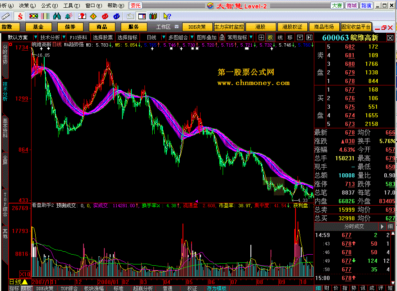Click the window layout panel icon

(x=142, y=16)
